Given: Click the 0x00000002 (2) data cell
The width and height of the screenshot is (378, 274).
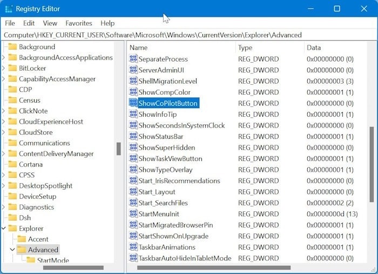Looking at the screenshot, I should [330, 203].
